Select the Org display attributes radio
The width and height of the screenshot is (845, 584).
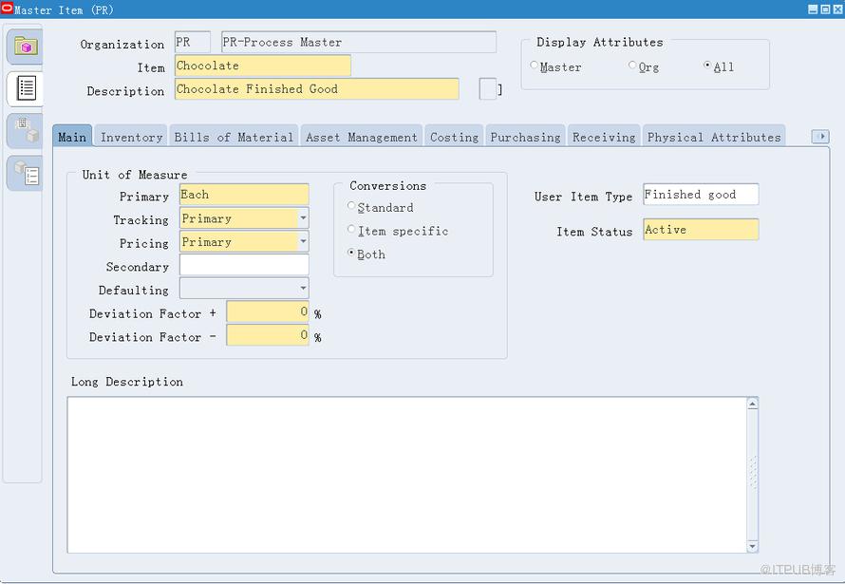632,66
